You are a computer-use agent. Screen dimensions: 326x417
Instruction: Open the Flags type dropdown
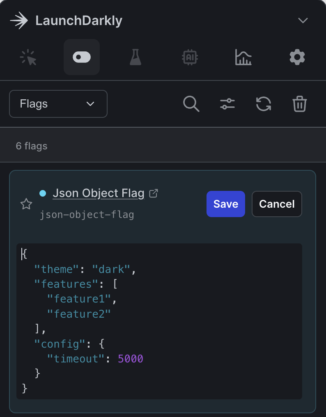(x=58, y=104)
